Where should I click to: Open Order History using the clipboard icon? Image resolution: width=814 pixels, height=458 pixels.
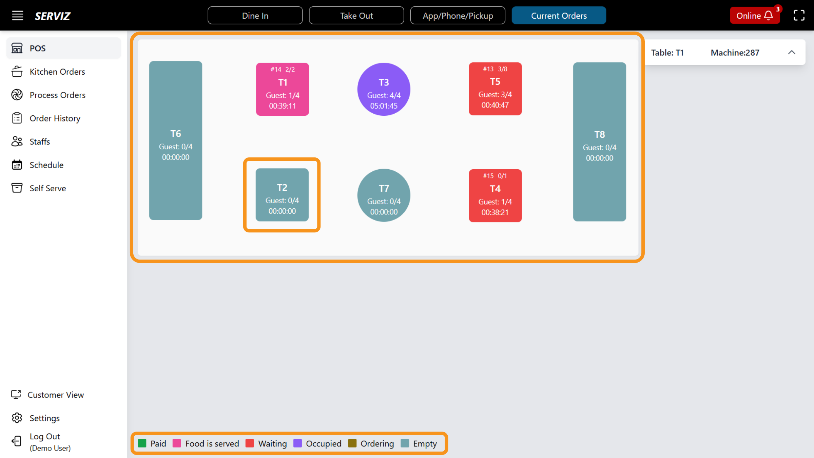click(17, 118)
